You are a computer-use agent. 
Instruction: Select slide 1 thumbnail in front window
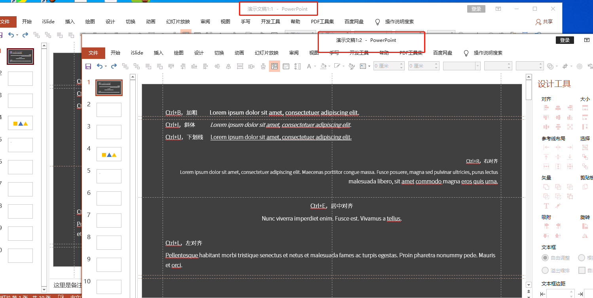(x=109, y=87)
